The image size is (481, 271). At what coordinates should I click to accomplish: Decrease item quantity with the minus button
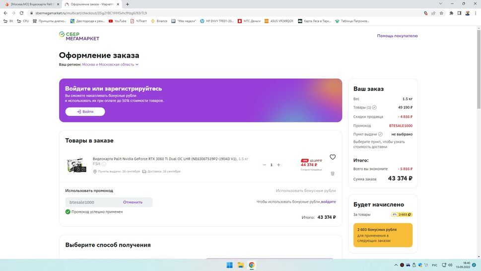pos(264,165)
